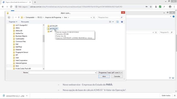Open the Nome field dropdown arrow

coord(96,73)
